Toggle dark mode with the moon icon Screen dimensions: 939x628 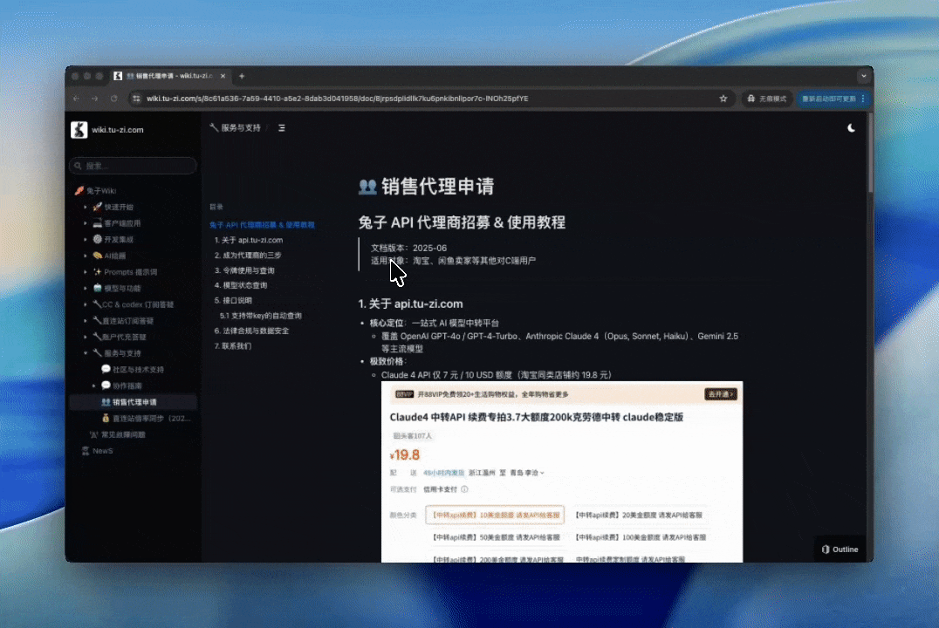pos(851,128)
